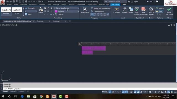
Task: Expand the Tools panel
Action: pyautogui.click(x=152, y=18)
